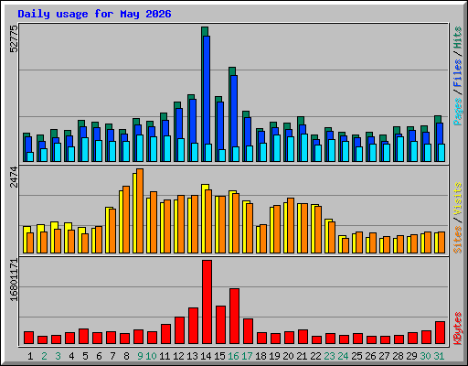Click the 'Files' legend label
Image resolution: width=468 pixels, height=366 pixels.
(458, 73)
